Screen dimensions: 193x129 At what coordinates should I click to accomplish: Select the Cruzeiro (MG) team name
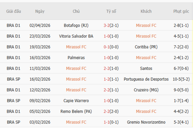[x=146, y=90]
